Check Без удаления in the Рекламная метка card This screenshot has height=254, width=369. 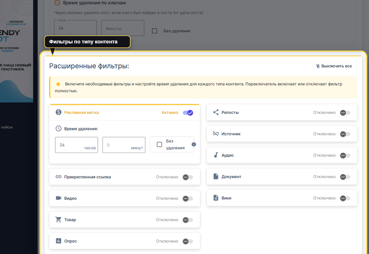point(159,144)
